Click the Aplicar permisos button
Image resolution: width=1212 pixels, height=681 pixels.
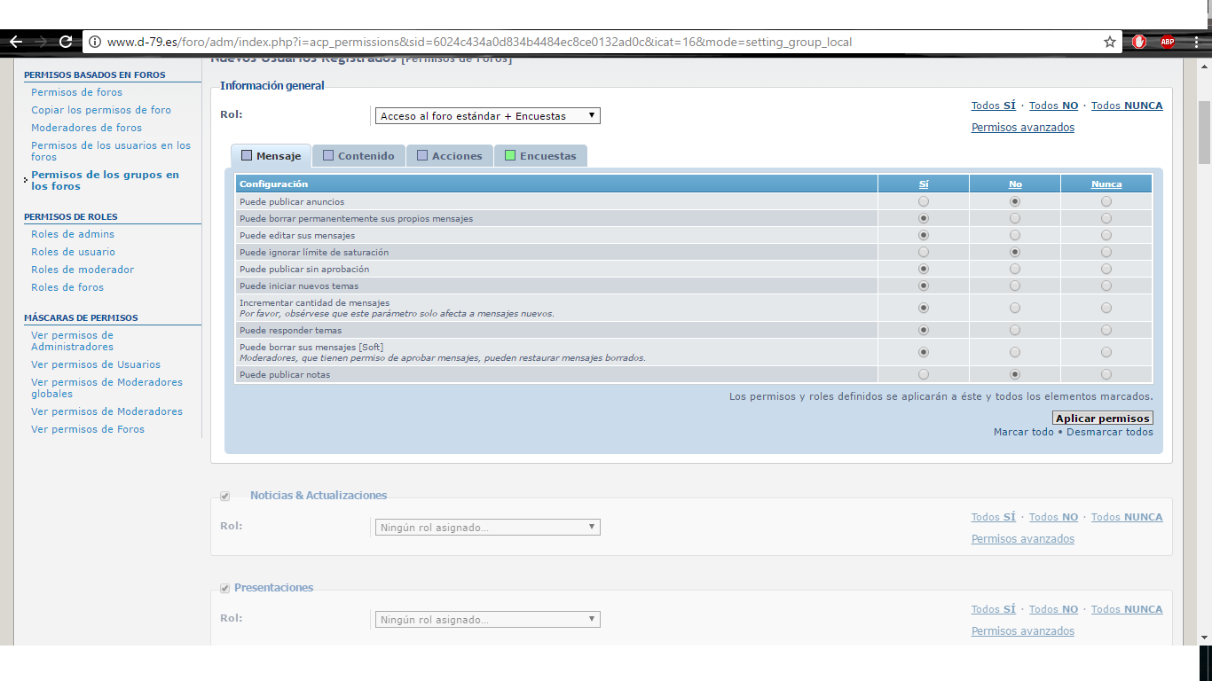point(1103,419)
